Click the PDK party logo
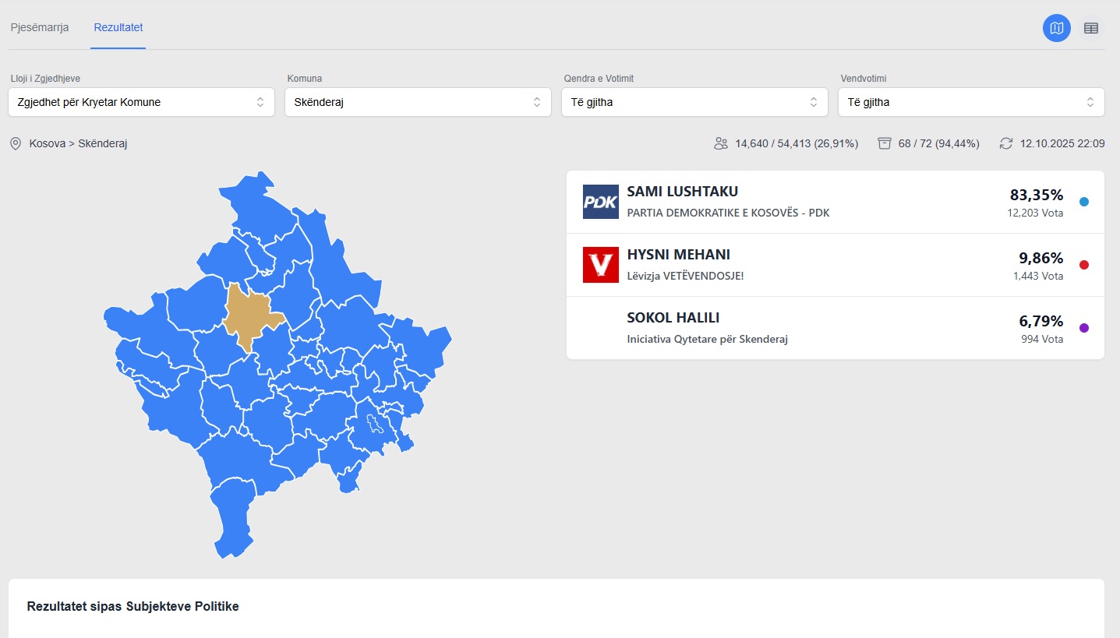The width and height of the screenshot is (1120, 638). (x=600, y=202)
